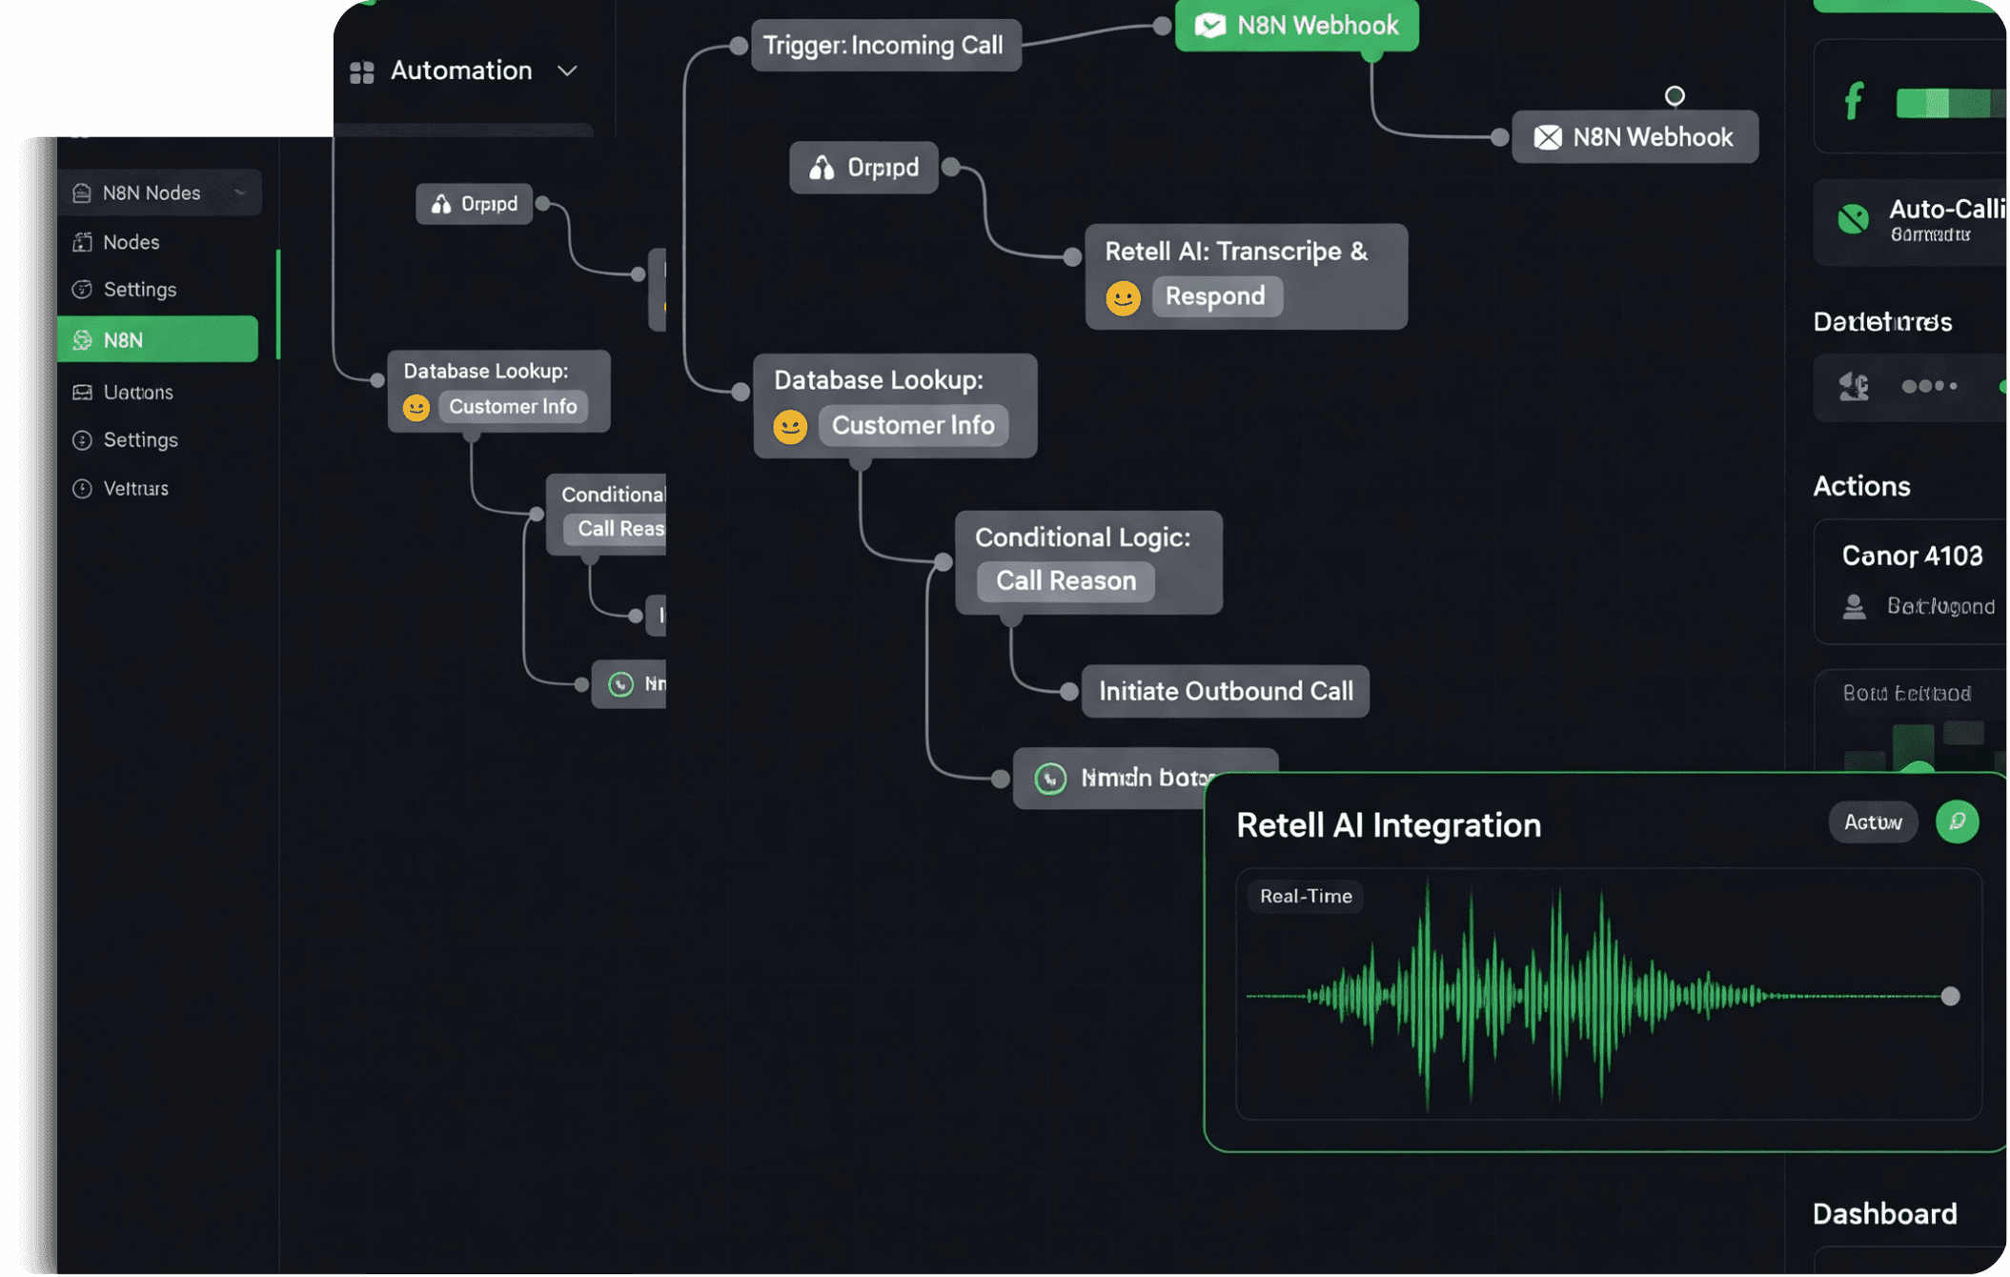
Task: Click the icon on large Orpıpd node
Action: pos(822,169)
